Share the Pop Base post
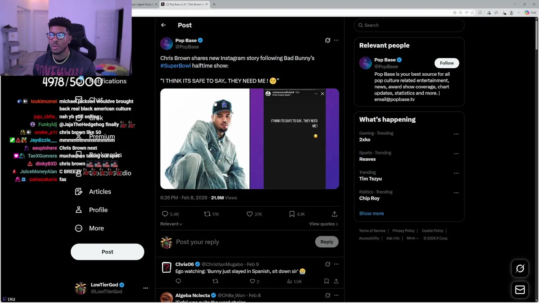The image size is (539, 303). tap(334, 214)
